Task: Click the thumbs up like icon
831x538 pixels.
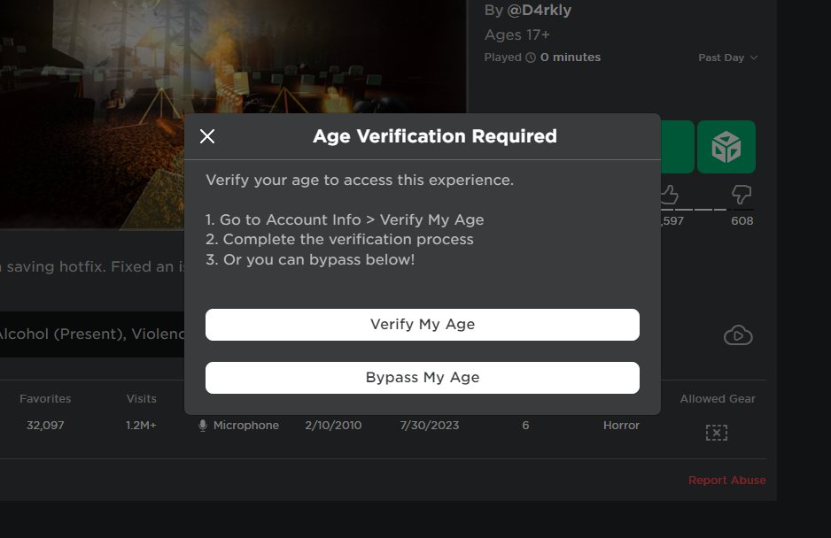Action: (x=670, y=195)
